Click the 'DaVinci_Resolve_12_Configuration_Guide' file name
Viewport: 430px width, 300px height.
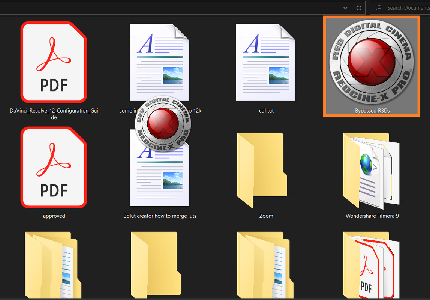point(54,114)
